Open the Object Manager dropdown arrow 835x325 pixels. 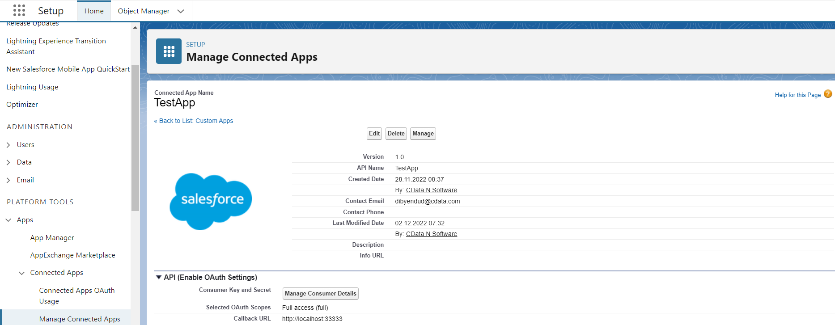click(x=181, y=11)
